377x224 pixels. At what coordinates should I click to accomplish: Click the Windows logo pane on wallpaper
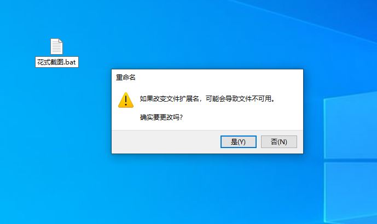point(350,127)
